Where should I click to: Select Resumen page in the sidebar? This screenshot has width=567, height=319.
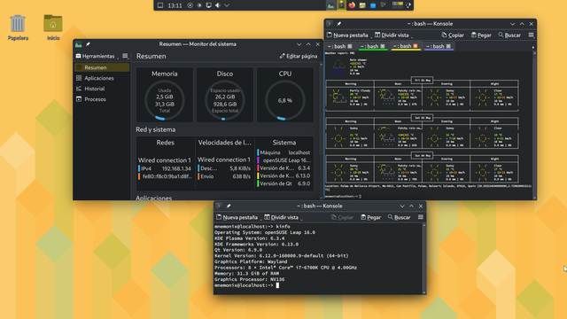[102, 67]
